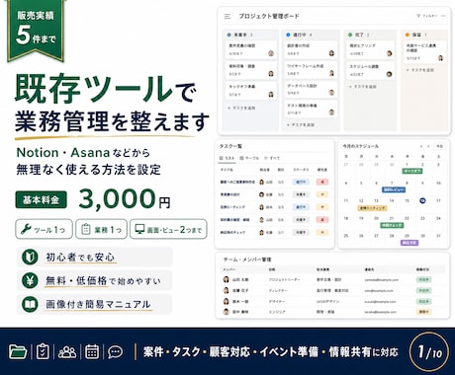Viewport: 455px width, 375px height.
Task: Select the すべて filter tab in task list
Action: [x=272, y=158]
